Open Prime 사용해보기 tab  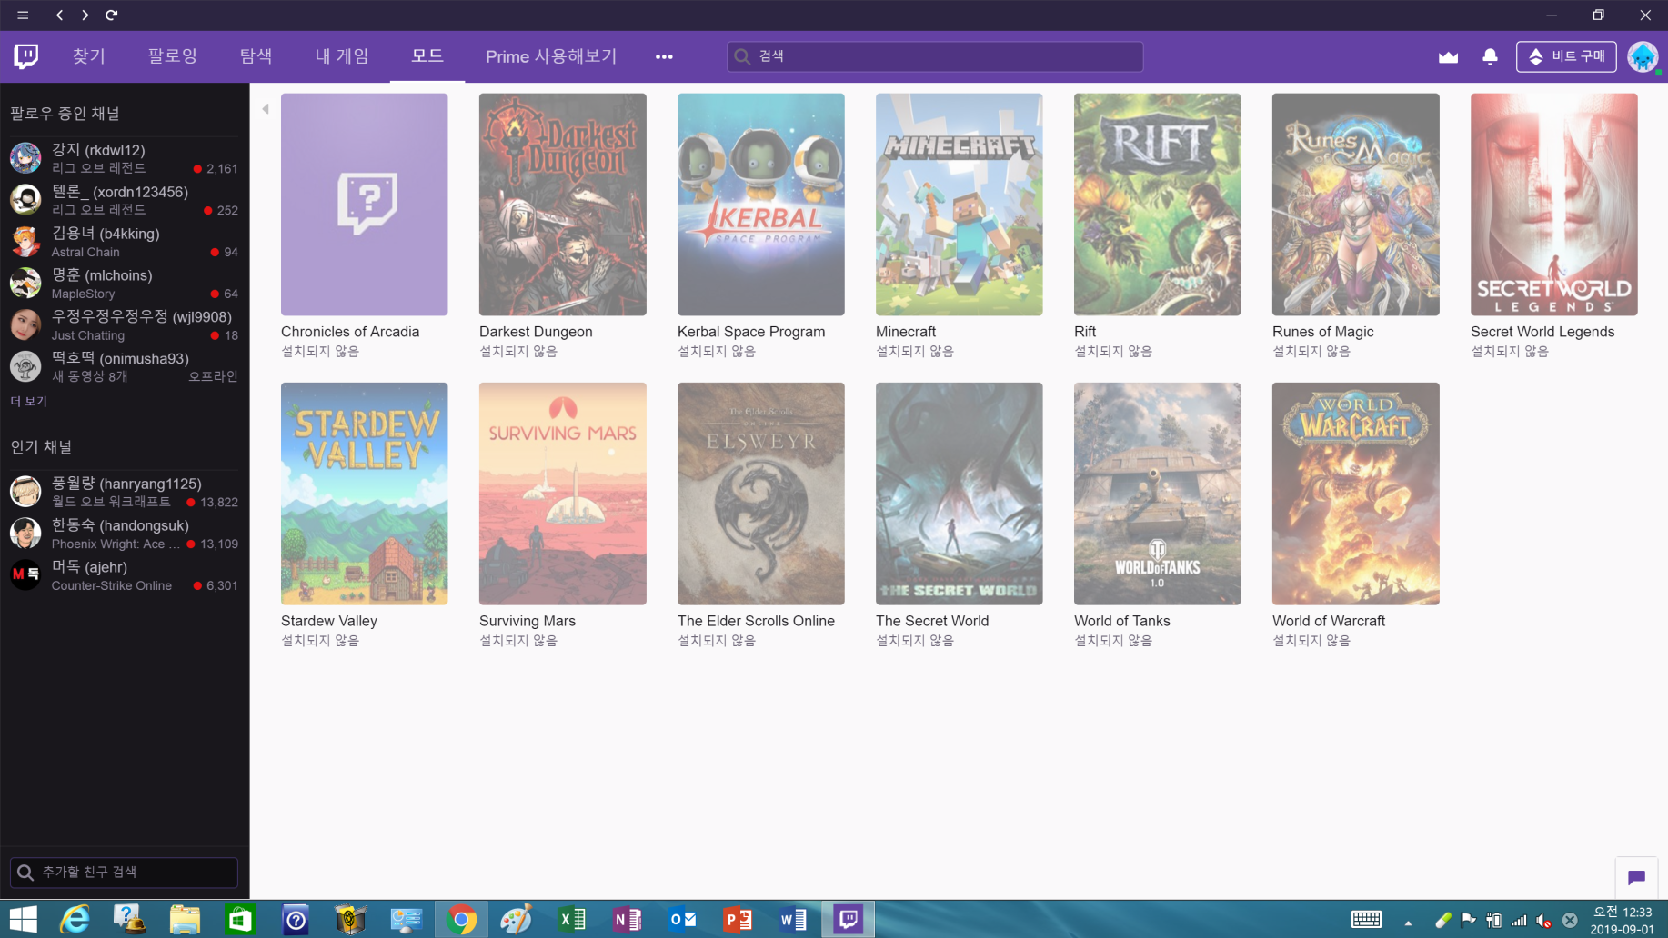[x=551, y=56]
